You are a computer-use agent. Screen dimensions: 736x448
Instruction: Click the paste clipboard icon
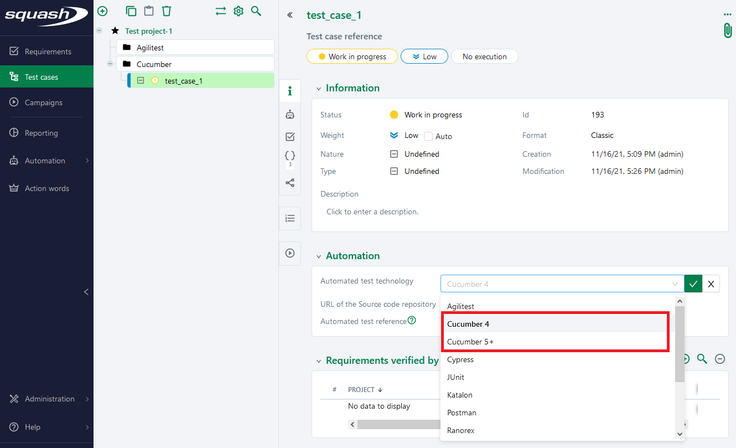click(x=149, y=11)
